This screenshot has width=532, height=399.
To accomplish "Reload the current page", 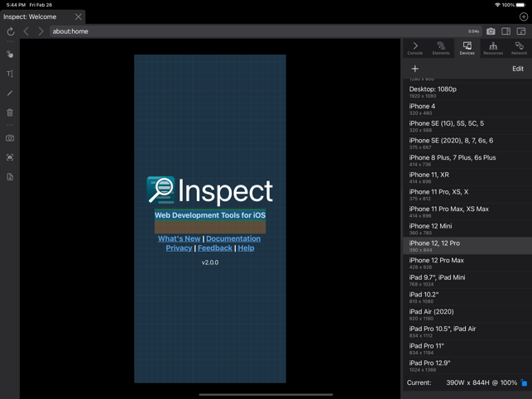I will point(11,31).
